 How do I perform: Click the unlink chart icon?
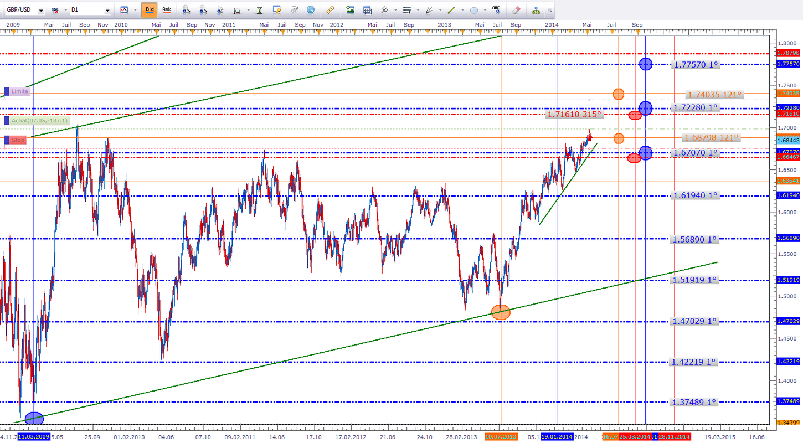pyautogui.click(x=55, y=10)
